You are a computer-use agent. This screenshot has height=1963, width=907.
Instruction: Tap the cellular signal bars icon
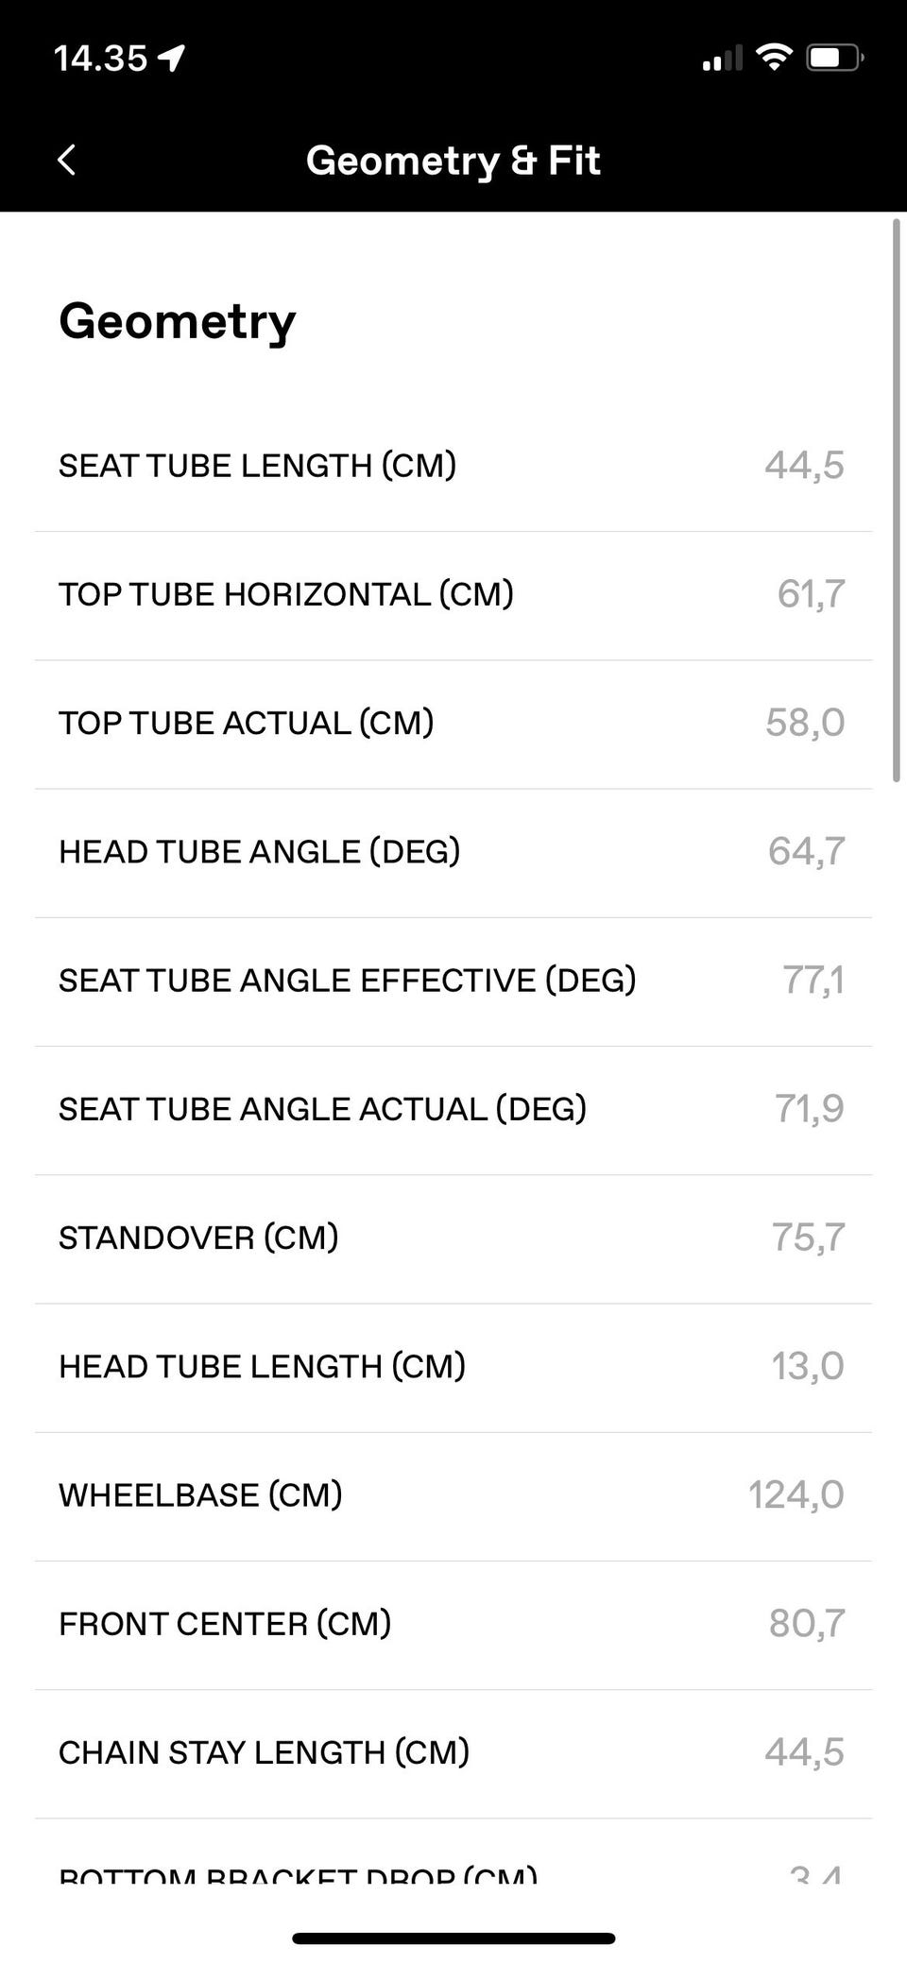point(723,59)
